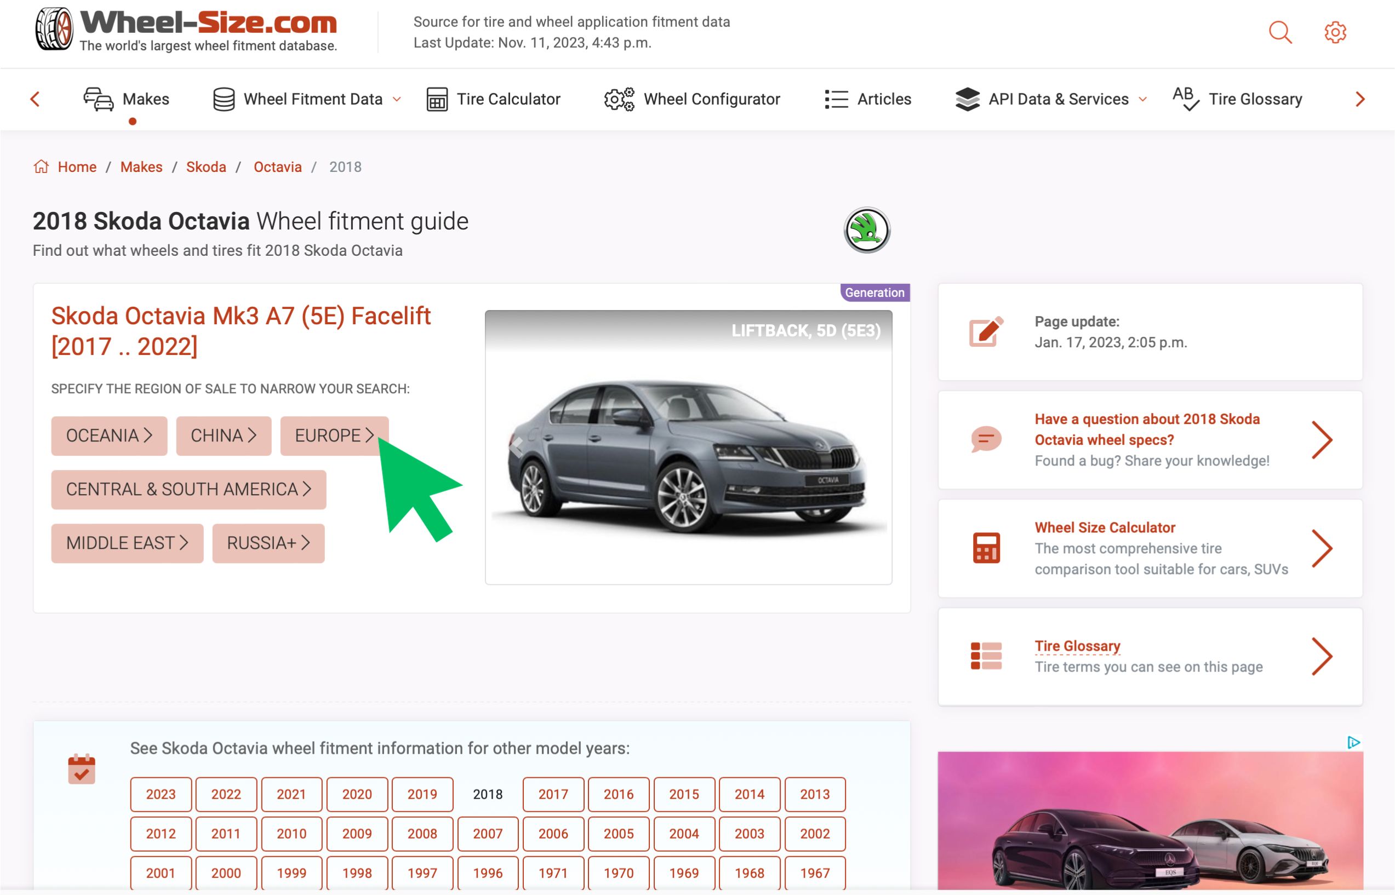Viewport: 1395px width, 895px height.
Task: Open the settings gear icon in header
Action: [x=1335, y=32]
